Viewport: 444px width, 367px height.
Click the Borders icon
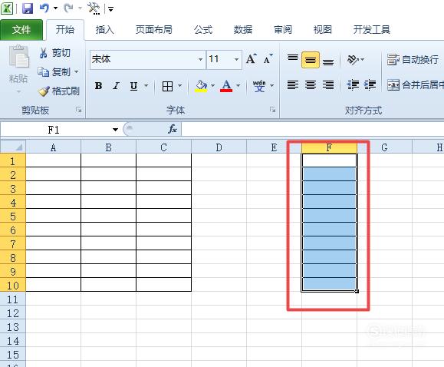167,86
